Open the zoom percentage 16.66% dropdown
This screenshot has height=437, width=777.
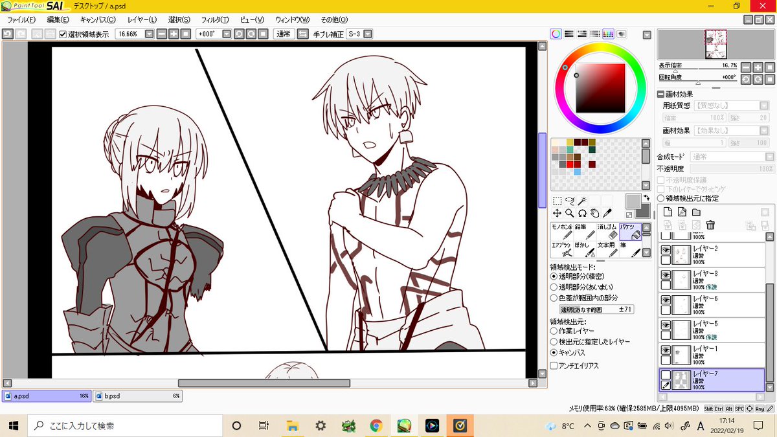pyautogui.click(x=149, y=34)
